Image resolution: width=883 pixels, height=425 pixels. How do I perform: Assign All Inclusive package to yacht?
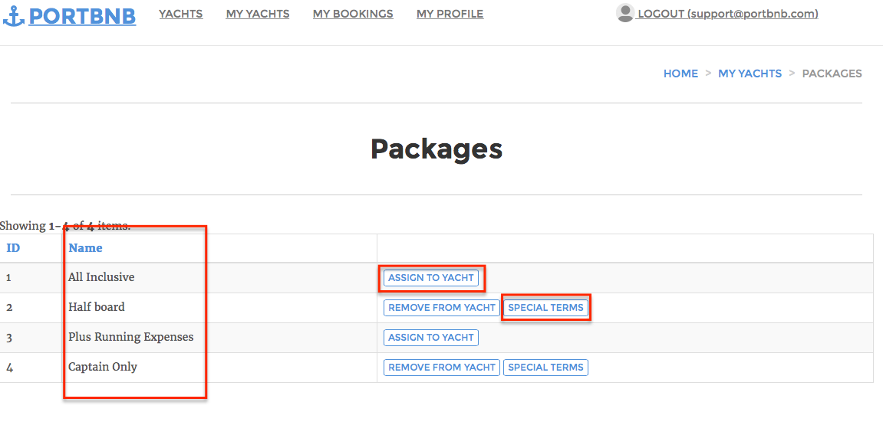(x=431, y=278)
